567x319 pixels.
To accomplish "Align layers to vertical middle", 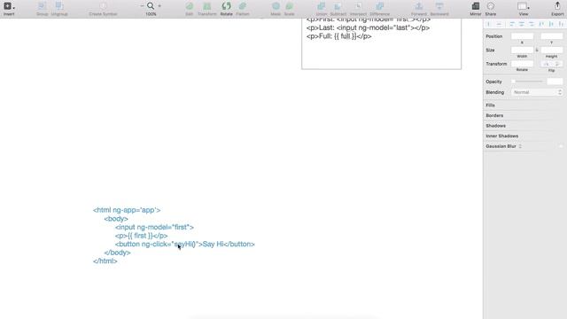I will click(551, 24).
